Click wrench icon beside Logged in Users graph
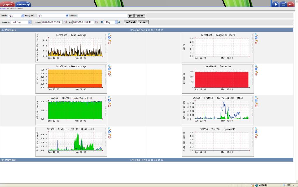 click(x=256, y=40)
